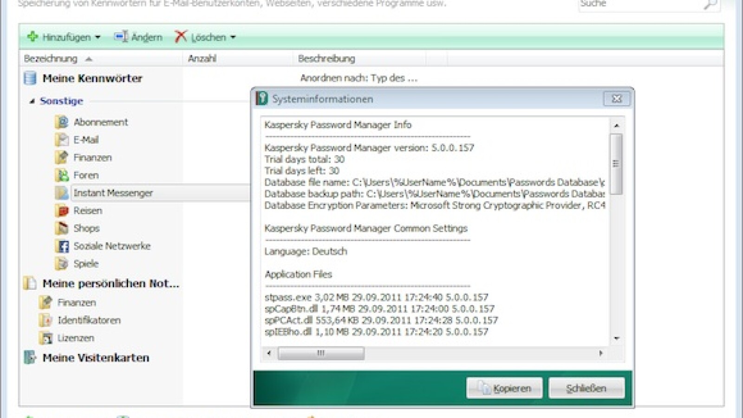Click the Kaspersky Password Manager Info line
743x418 pixels.
[x=338, y=124]
